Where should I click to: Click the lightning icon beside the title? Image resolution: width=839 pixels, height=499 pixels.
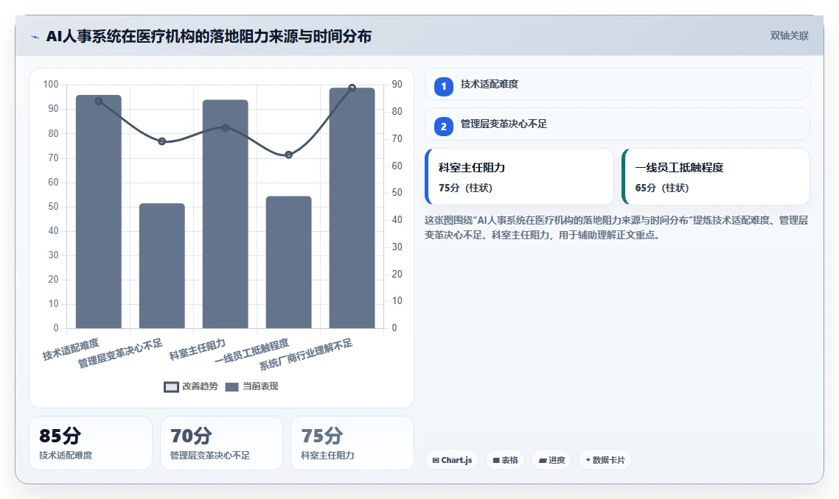35,37
